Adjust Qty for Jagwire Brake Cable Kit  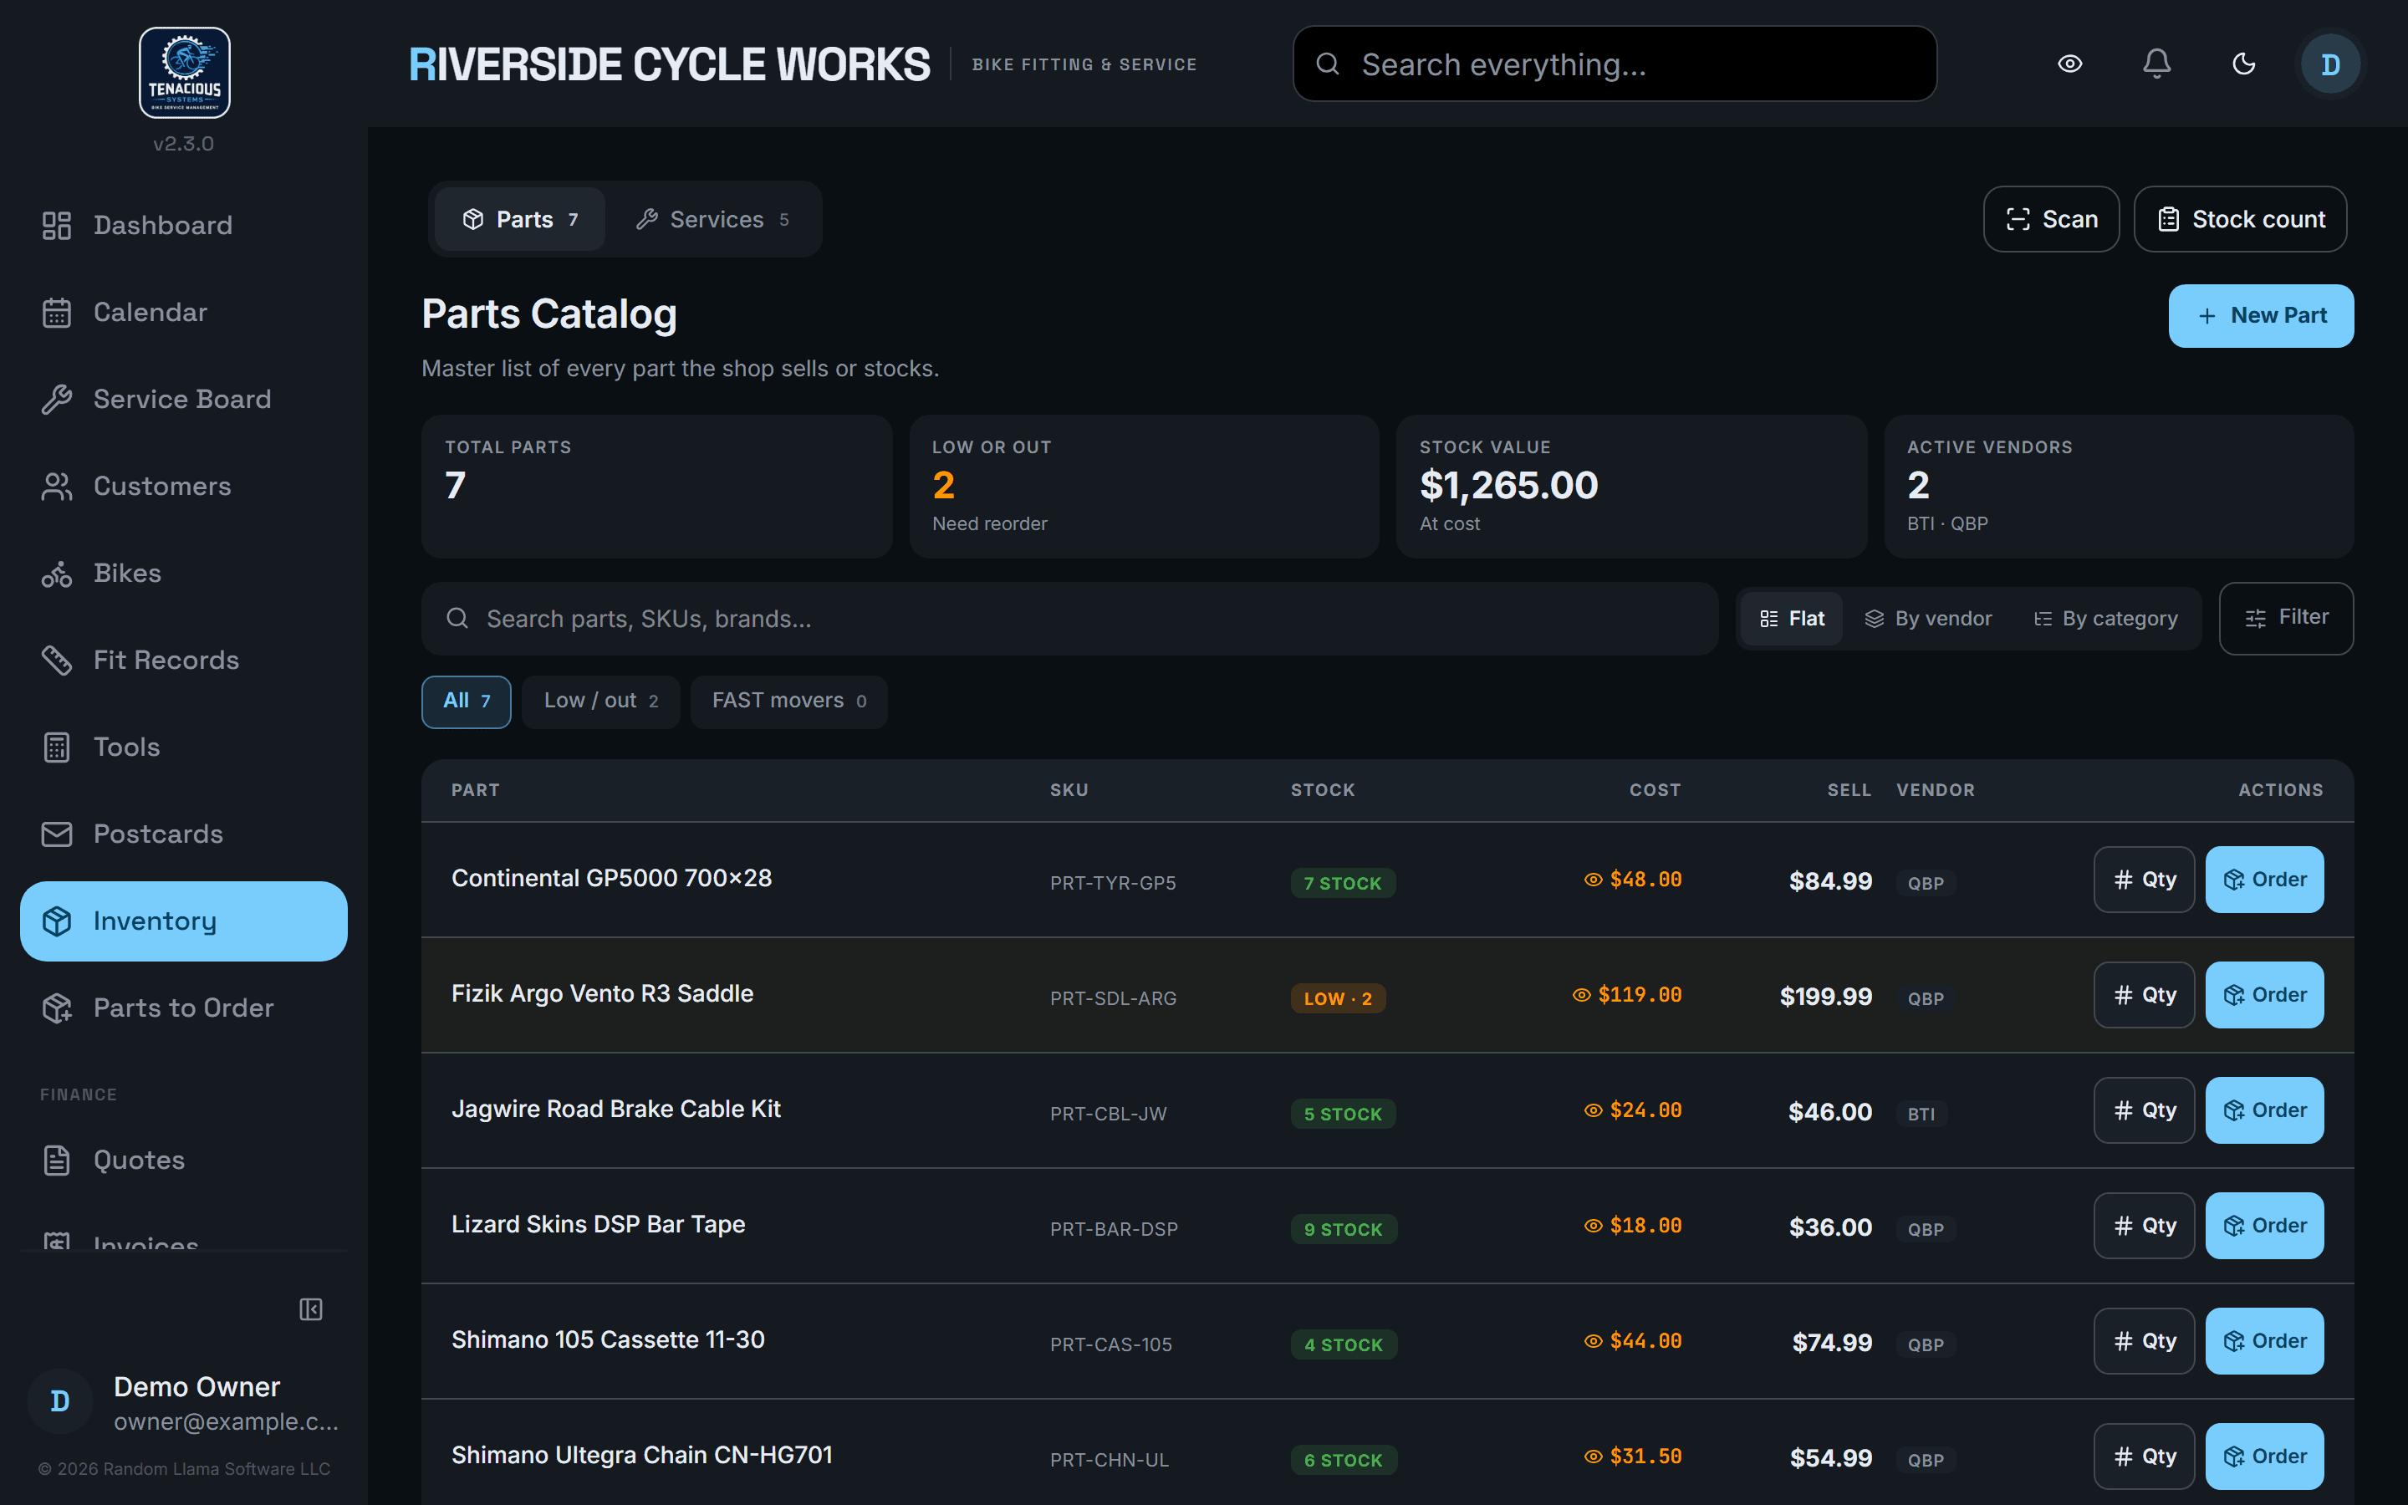pyautogui.click(x=2145, y=1111)
